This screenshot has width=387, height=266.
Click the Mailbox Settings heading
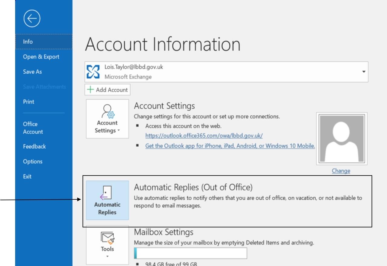(164, 232)
